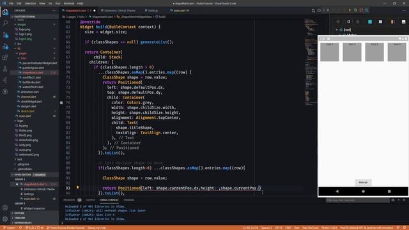Click the debug hot reload lightning icon
The image size is (409, 230).
click(350, 10)
